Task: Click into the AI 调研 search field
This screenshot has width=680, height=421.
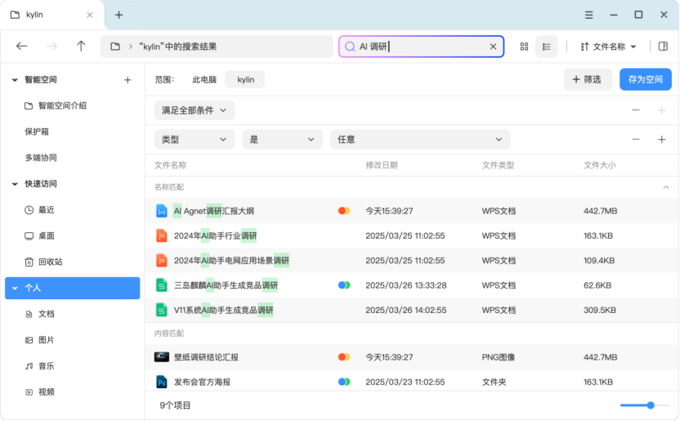Action: 421,47
